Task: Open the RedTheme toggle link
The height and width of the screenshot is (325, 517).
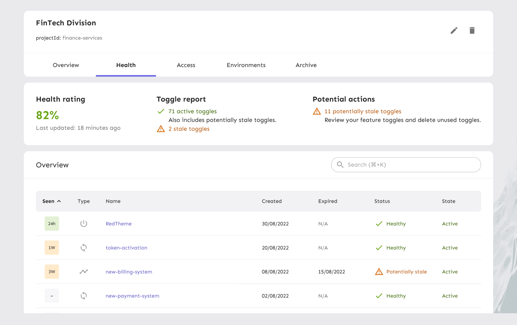Action: (118, 224)
